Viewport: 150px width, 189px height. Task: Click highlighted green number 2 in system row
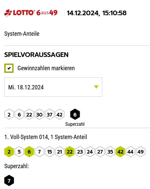point(9,152)
